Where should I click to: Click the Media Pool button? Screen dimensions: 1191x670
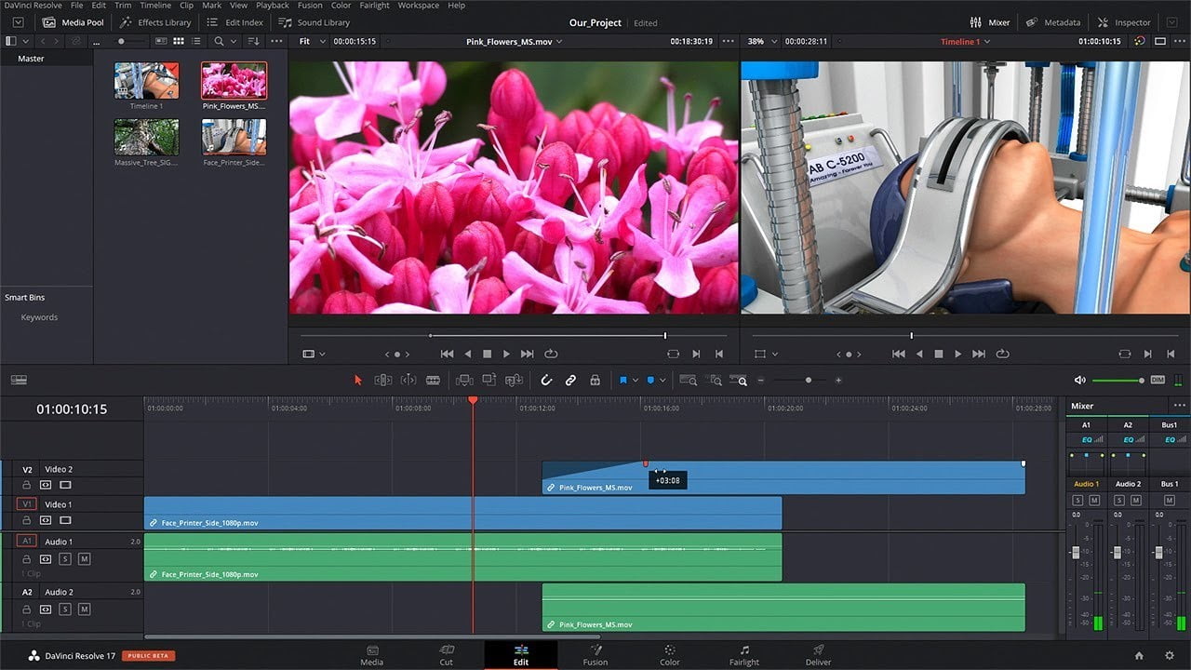74,21
